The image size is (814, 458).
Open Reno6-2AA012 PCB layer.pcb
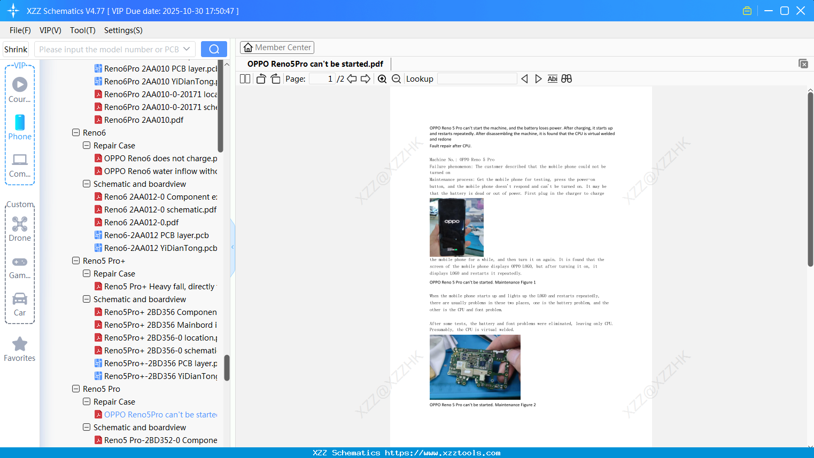(x=152, y=235)
